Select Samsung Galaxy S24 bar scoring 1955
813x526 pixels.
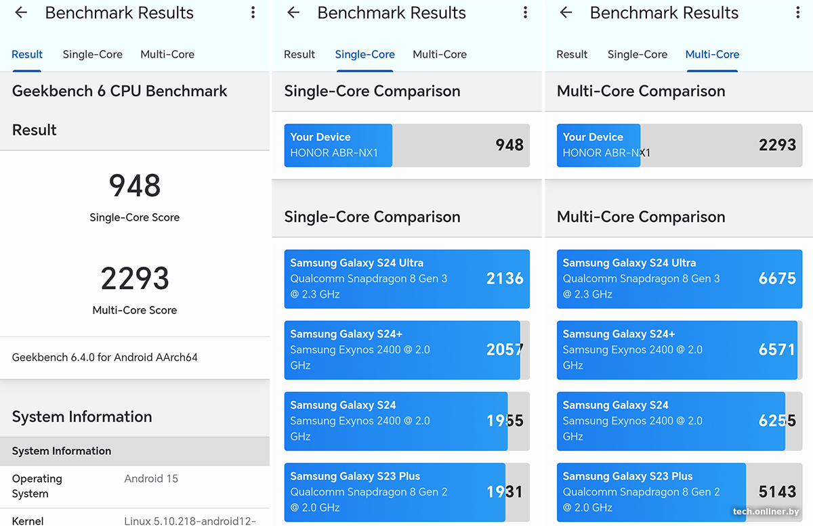407,421
